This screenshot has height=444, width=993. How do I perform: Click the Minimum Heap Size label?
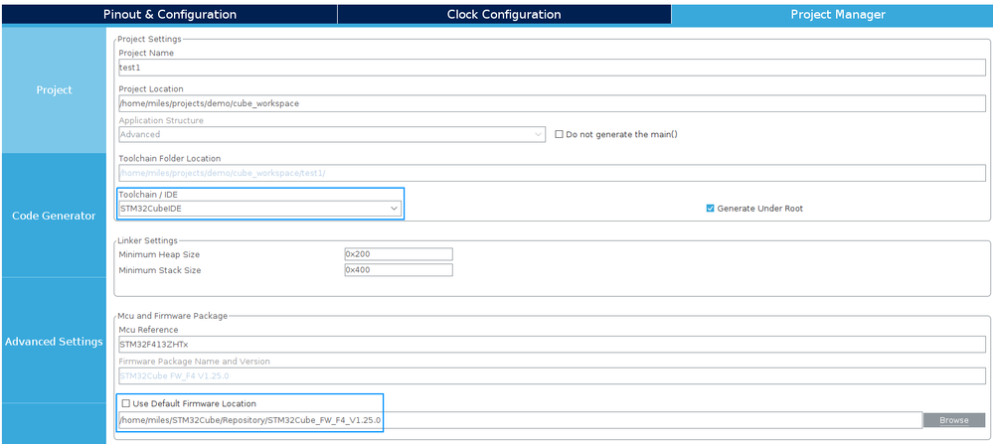[159, 254]
